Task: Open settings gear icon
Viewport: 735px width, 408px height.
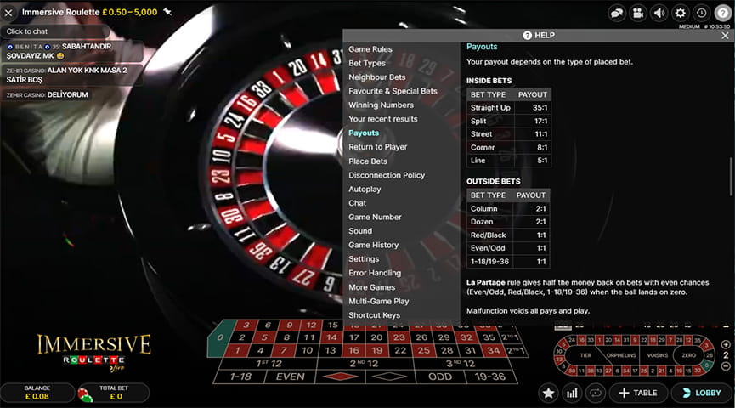Action: click(680, 13)
